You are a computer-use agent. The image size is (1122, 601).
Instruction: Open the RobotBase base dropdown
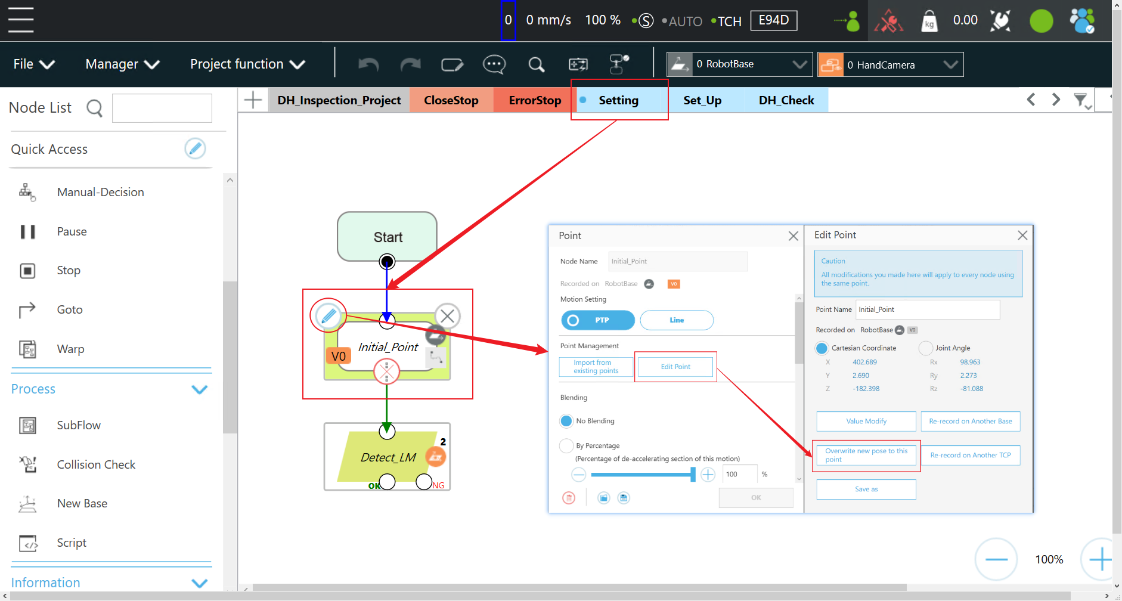(x=739, y=64)
